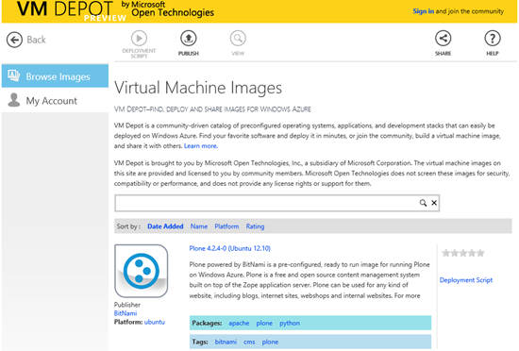The width and height of the screenshot is (519, 351).
Task: Sort images by Rating
Action: click(255, 226)
